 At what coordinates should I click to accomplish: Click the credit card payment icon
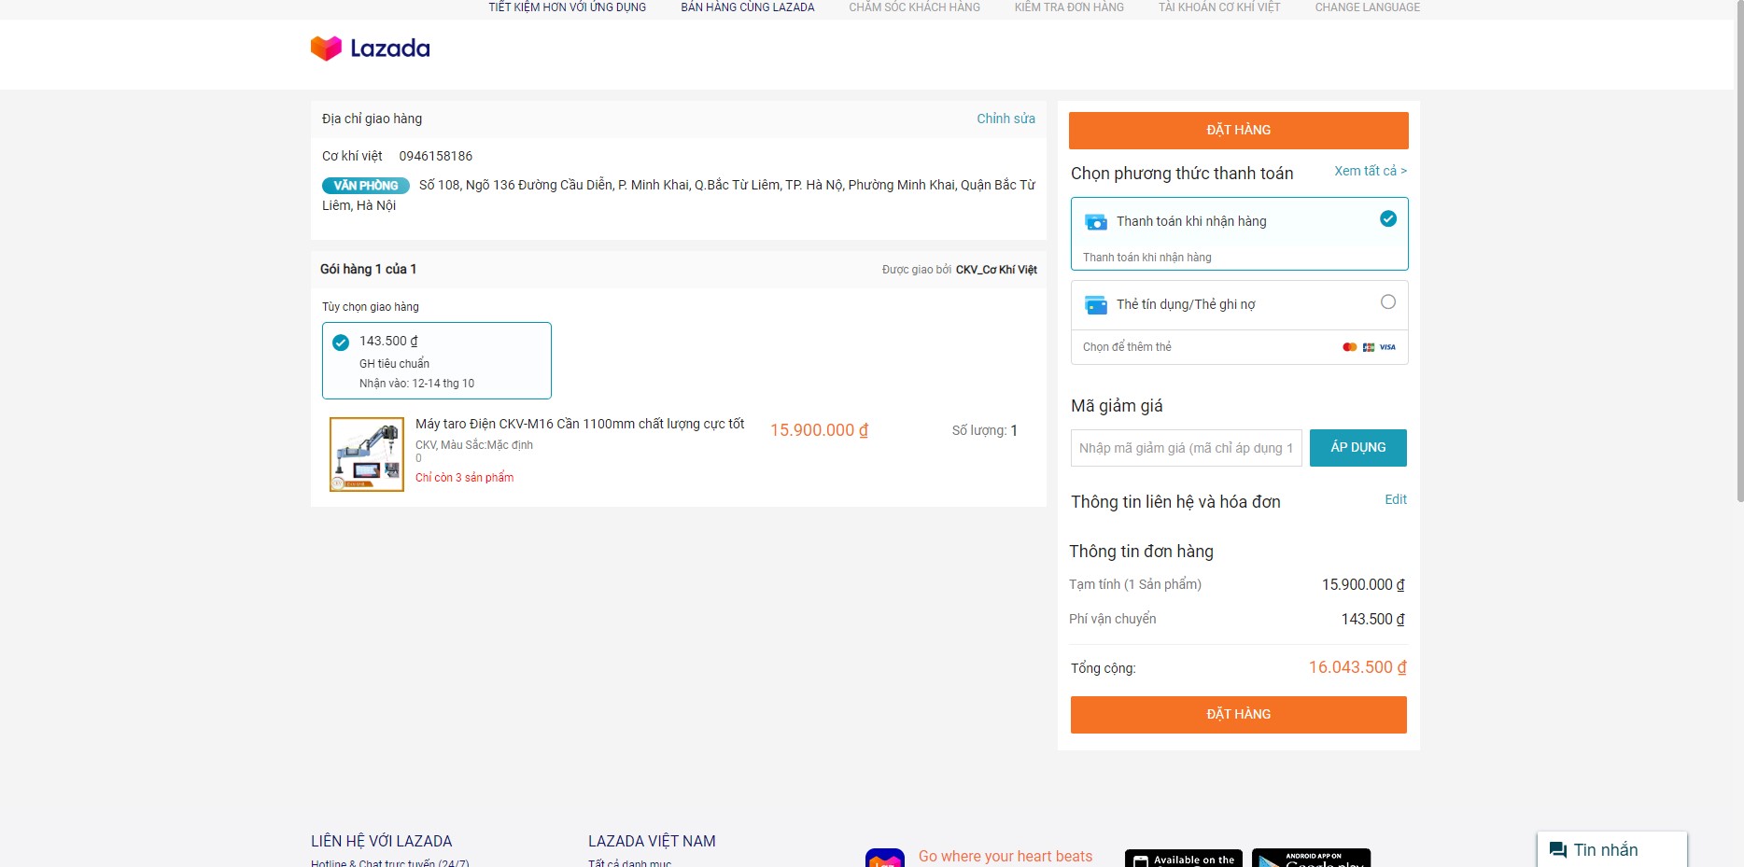pos(1096,305)
